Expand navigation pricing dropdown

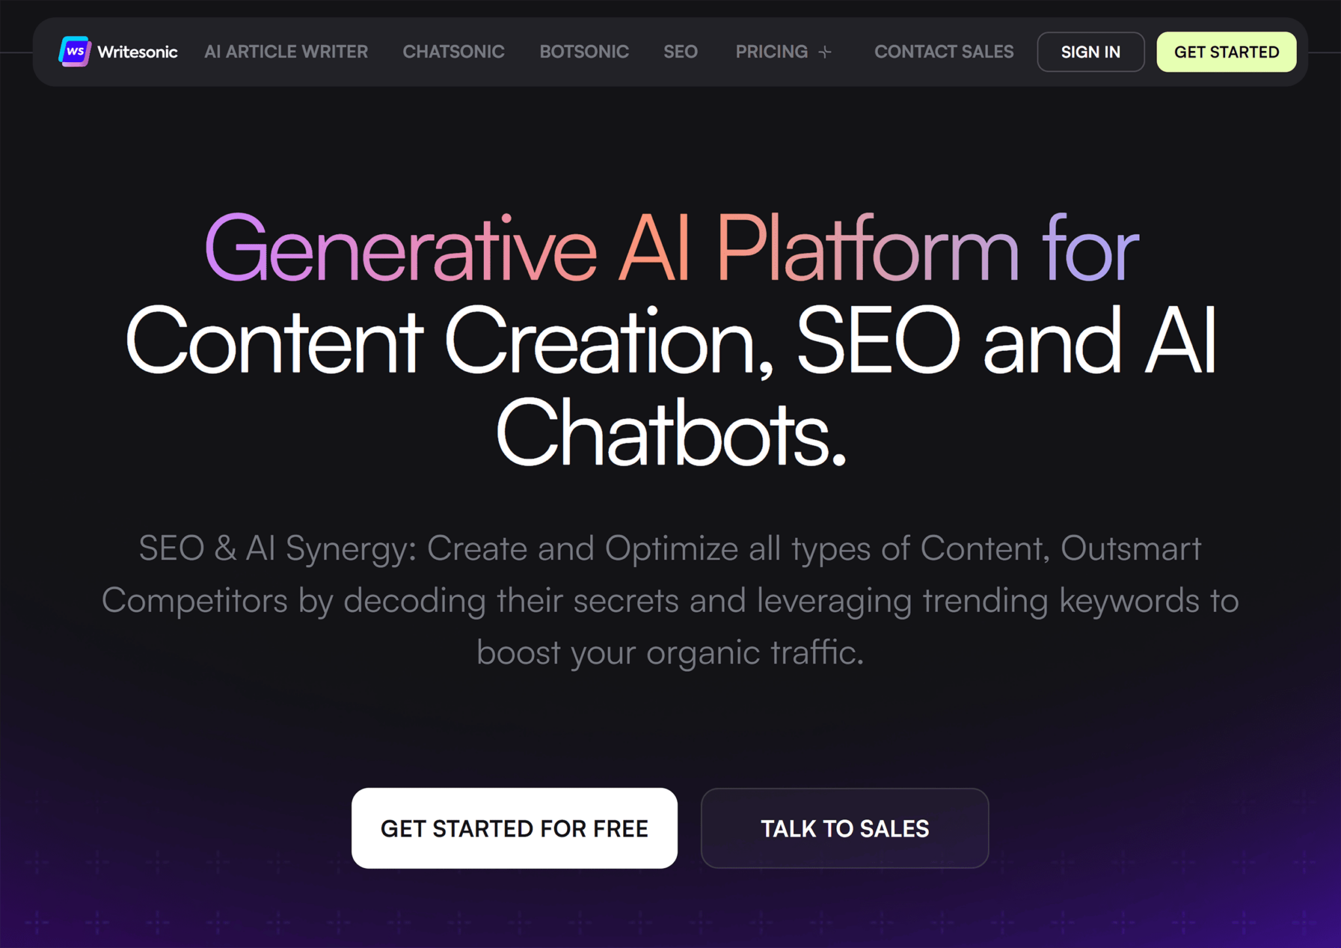pyautogui.click(x=784, y=51)
